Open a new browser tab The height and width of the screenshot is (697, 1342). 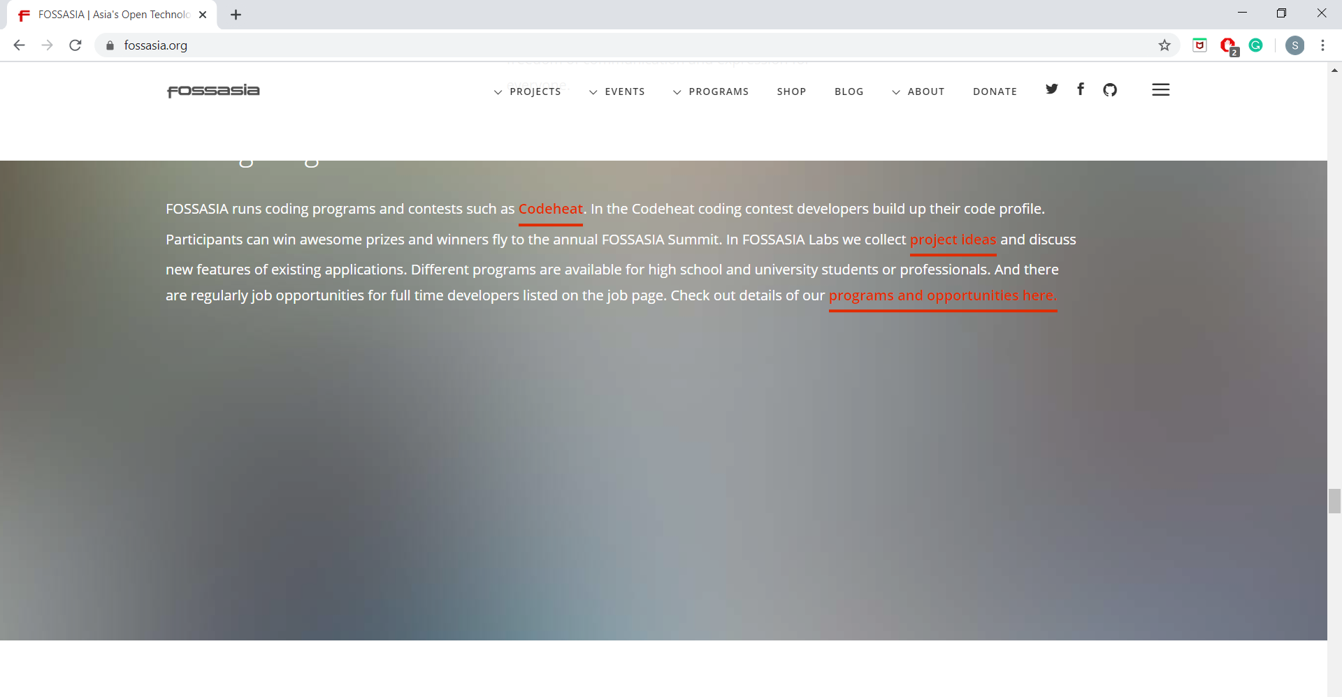[236, 14]
